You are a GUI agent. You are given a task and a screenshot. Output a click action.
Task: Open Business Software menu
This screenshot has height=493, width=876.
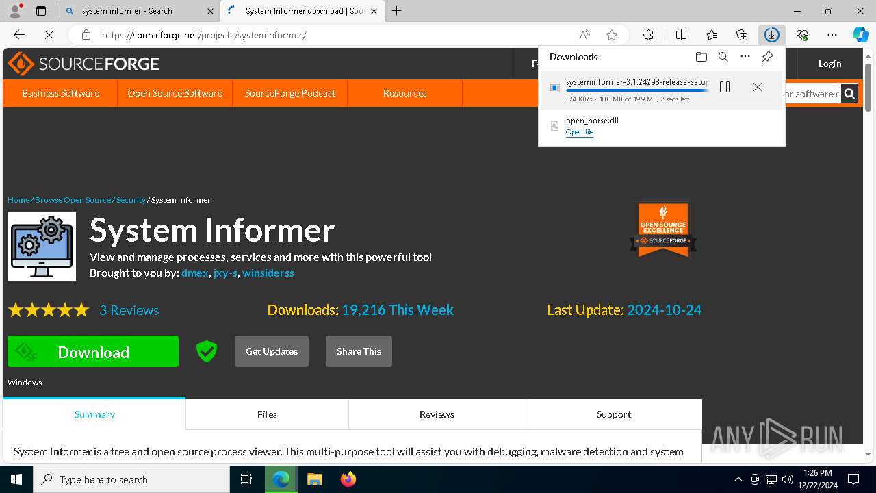[x=60, y=93]
